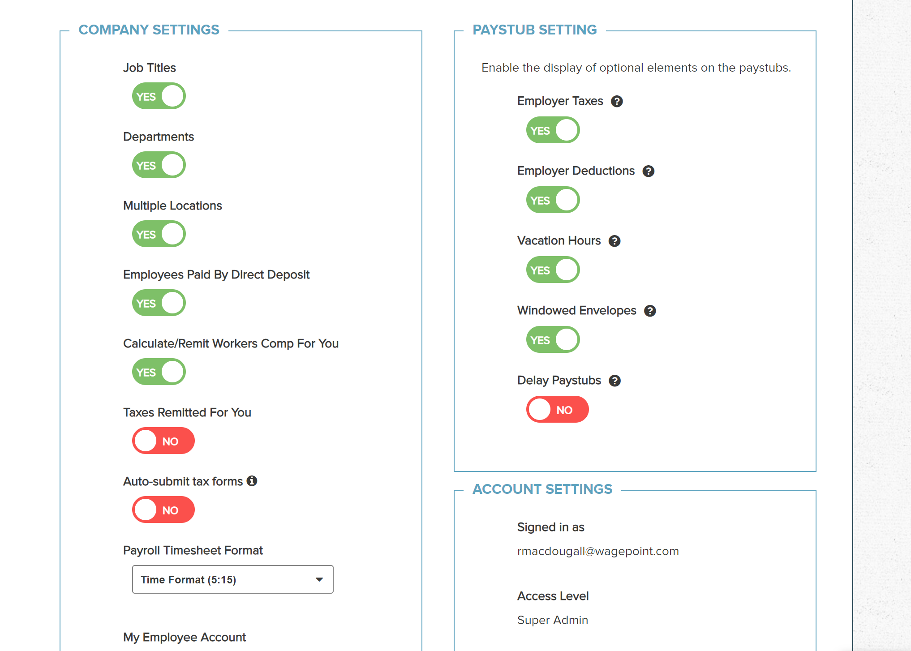Enable Taxes Remitted For You
The width and height of the screenshot is (911, 651).
pos(163,441)
